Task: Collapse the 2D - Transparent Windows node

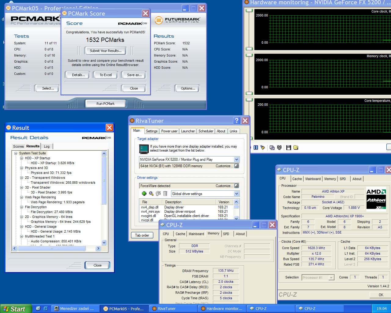Action: pyautogui.click(x=21, y=178)
